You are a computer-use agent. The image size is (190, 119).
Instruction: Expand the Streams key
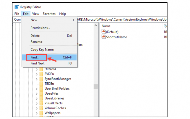point(37,70)
